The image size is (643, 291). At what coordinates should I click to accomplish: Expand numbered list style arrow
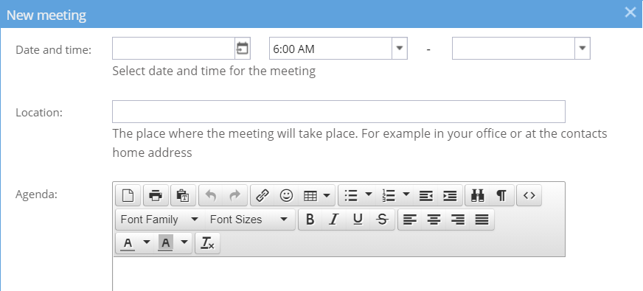[406, 194]
